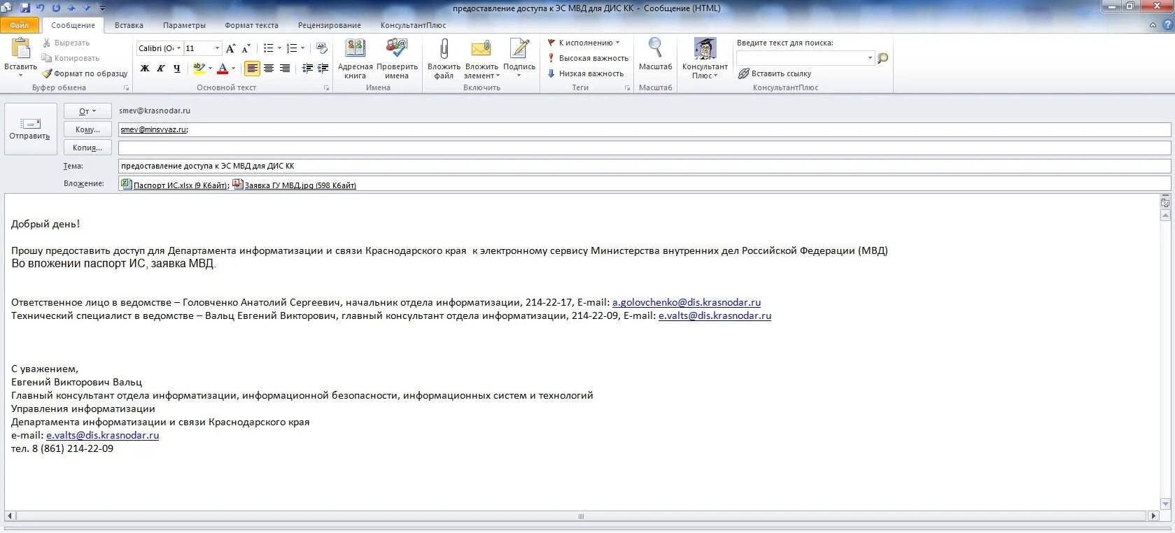Toggle italic К formatting

(161, 69)
